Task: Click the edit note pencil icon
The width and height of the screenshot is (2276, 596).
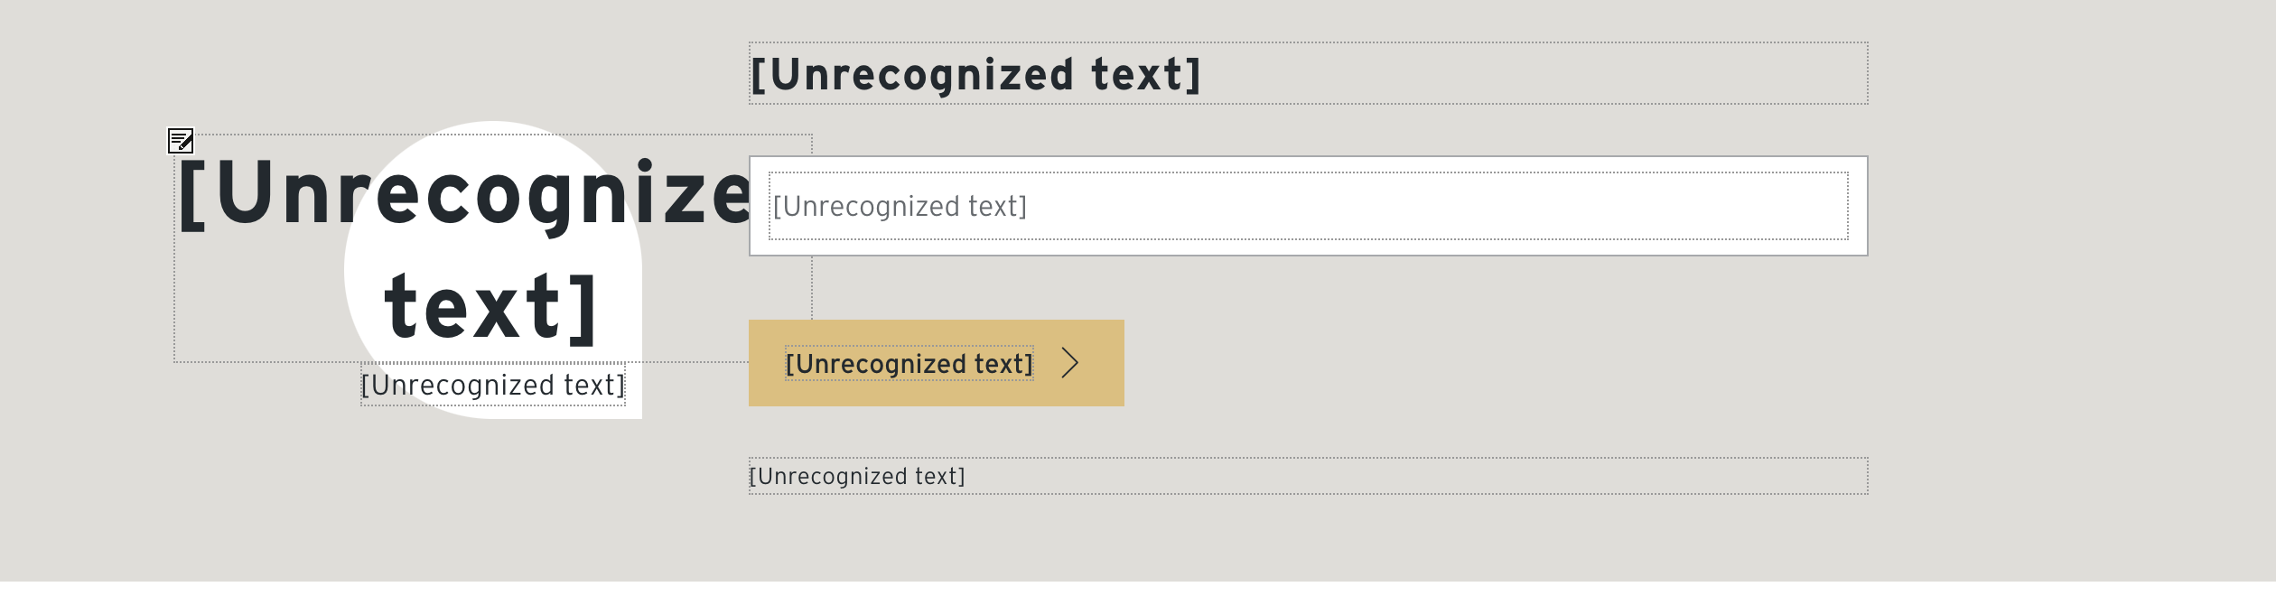Action: click(x=181, y=141)
